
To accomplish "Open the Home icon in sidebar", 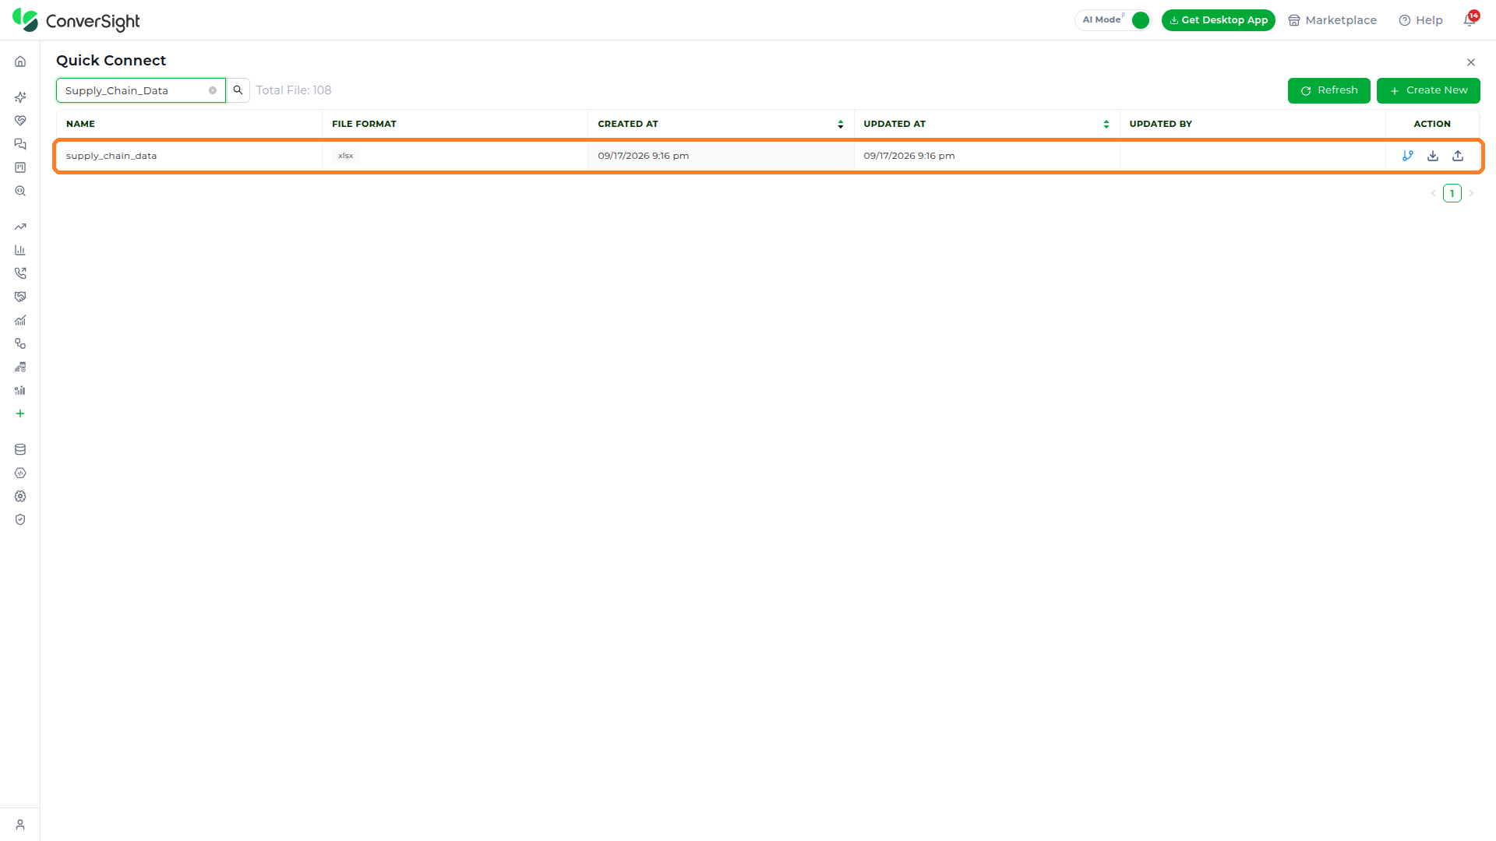I will click(x=20, y=62).
